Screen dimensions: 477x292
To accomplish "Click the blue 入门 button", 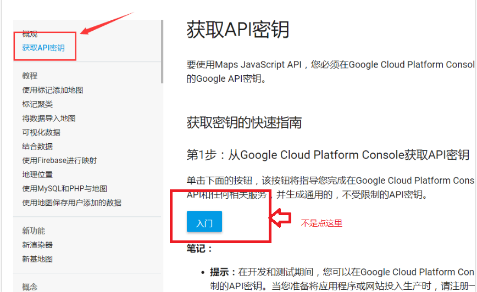I will 204,222.
